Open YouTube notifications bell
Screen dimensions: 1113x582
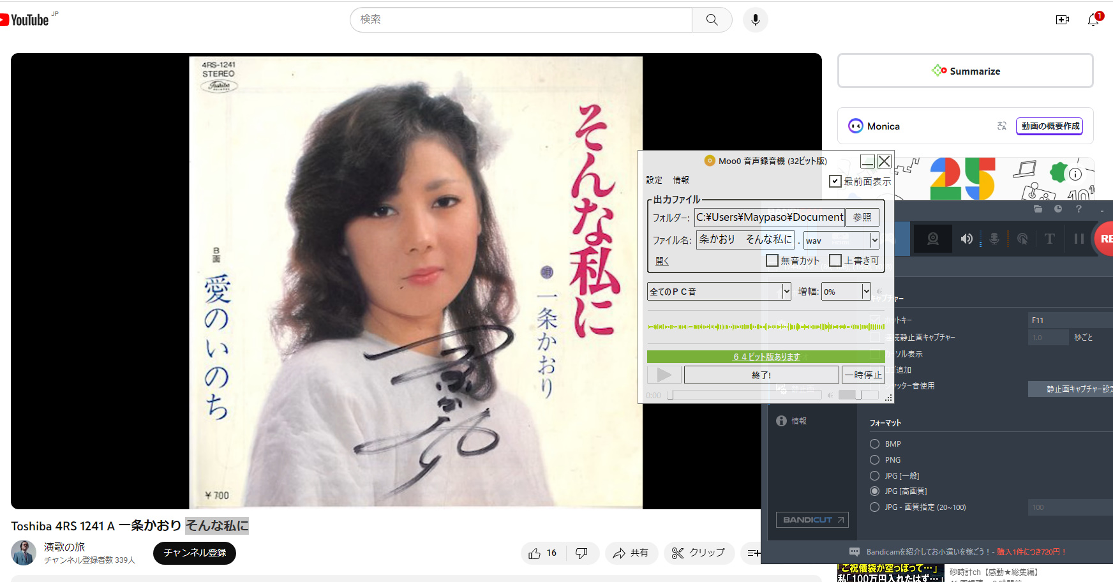[x=1094, y=20]
